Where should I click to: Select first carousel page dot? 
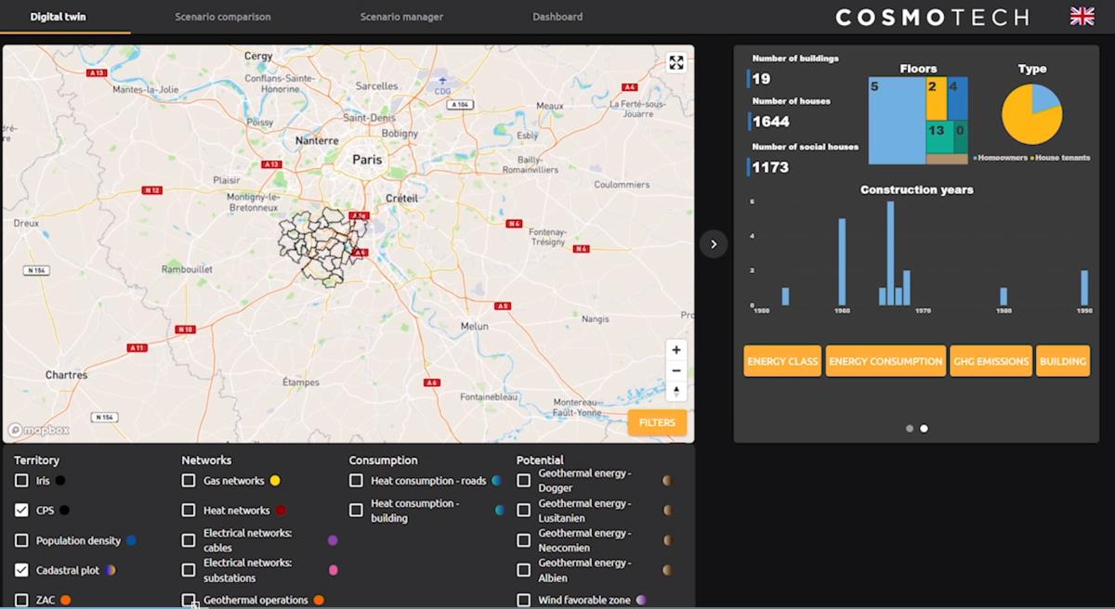click(910, 428)
